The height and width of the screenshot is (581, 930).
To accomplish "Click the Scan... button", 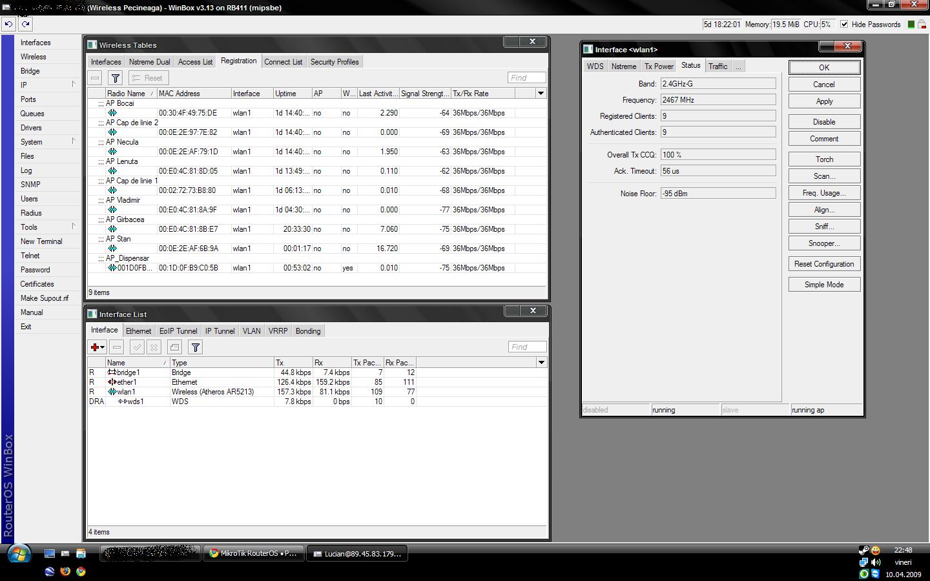I will 824,176.
